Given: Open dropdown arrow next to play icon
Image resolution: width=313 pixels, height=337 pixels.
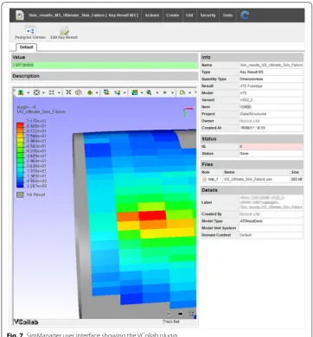Looking at the screenshot, I should [172, 92].
